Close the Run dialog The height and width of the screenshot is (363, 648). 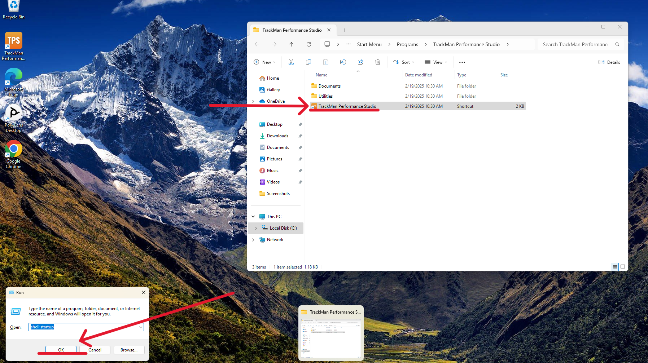[x=144, y=292]
